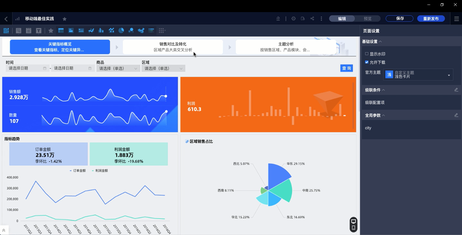Click the start date input field

click(x=27, y=68)
